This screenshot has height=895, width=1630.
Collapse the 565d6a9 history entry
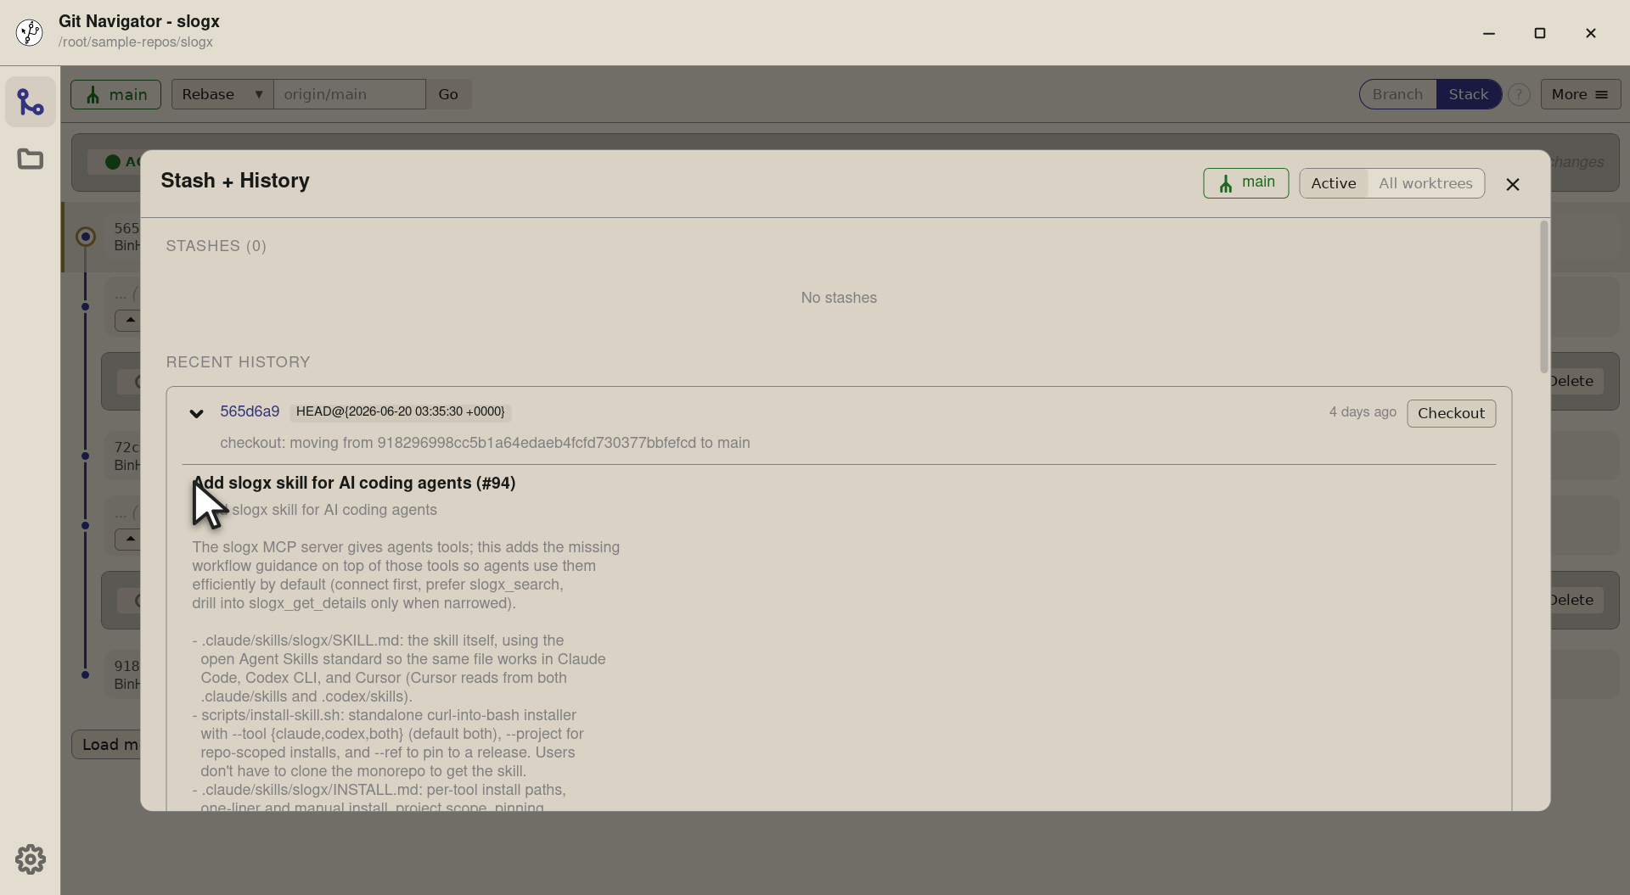click(196, 413)
